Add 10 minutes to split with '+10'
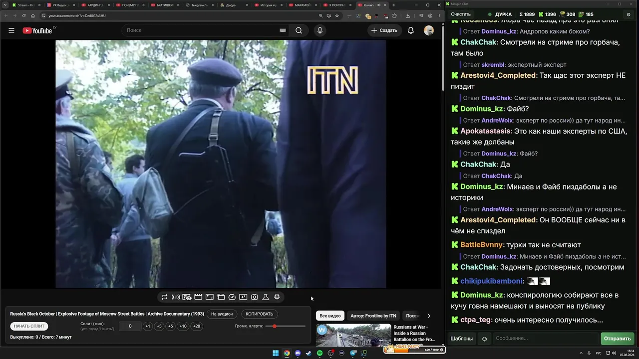Image resolution: width=639 pixels, height=359 pixels. pos(183,326)
